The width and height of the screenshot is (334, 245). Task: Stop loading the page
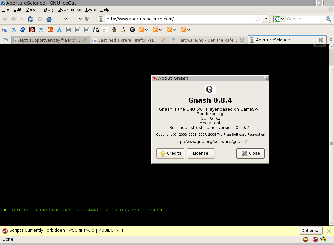coord(39,19)
